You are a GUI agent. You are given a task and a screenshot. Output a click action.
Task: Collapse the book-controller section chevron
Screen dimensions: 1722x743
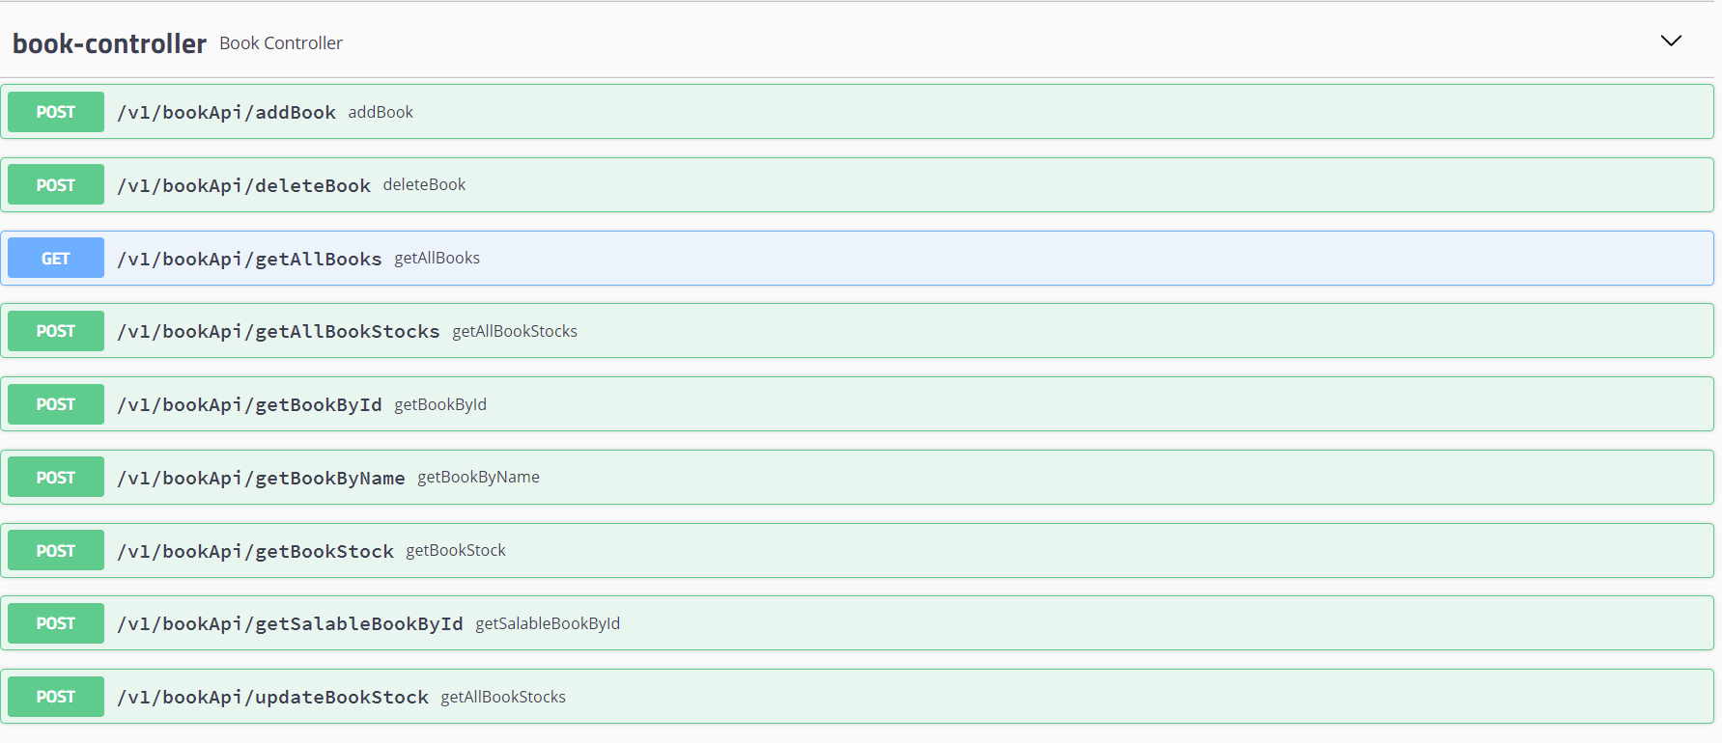pyautogui.click(x=1671, y=41)
